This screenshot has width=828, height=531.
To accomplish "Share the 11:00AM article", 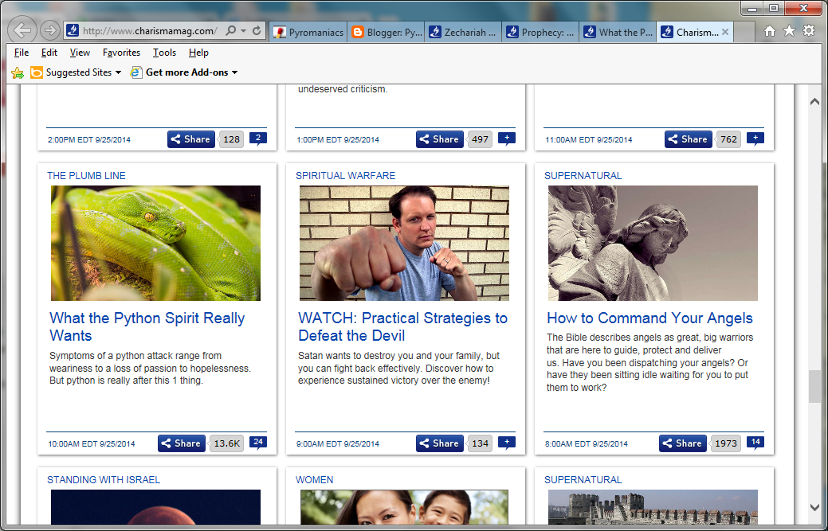I will pyautogui.click(x=688, y=139).
